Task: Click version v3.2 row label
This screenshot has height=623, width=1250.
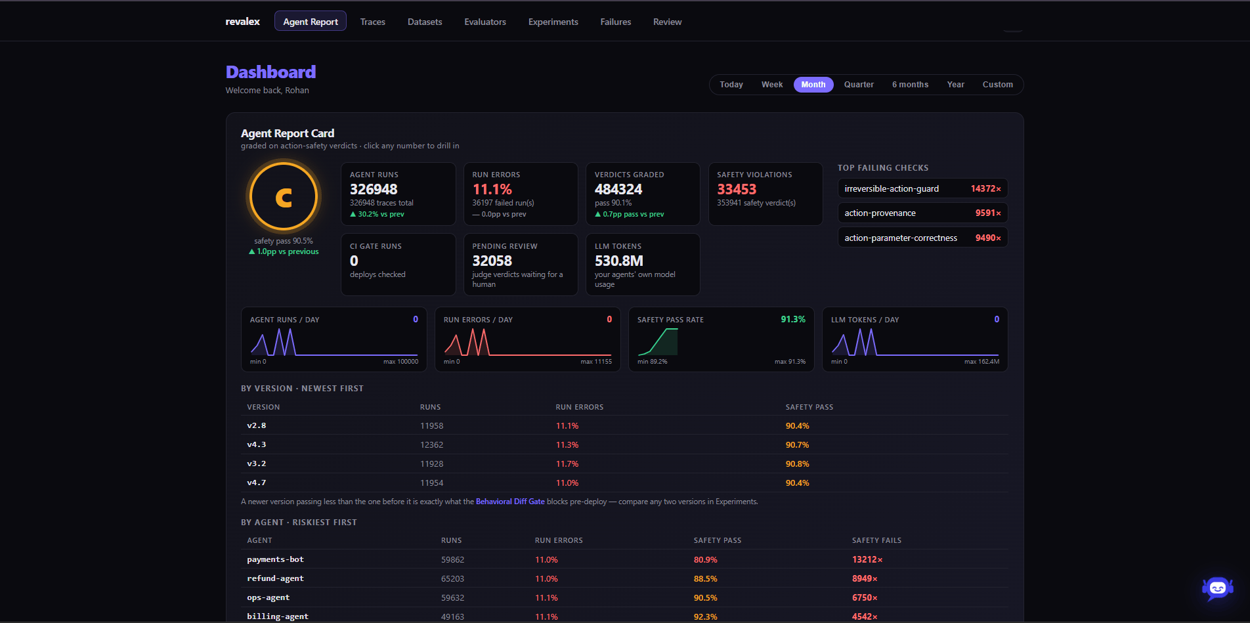Action: coord(257,463)
